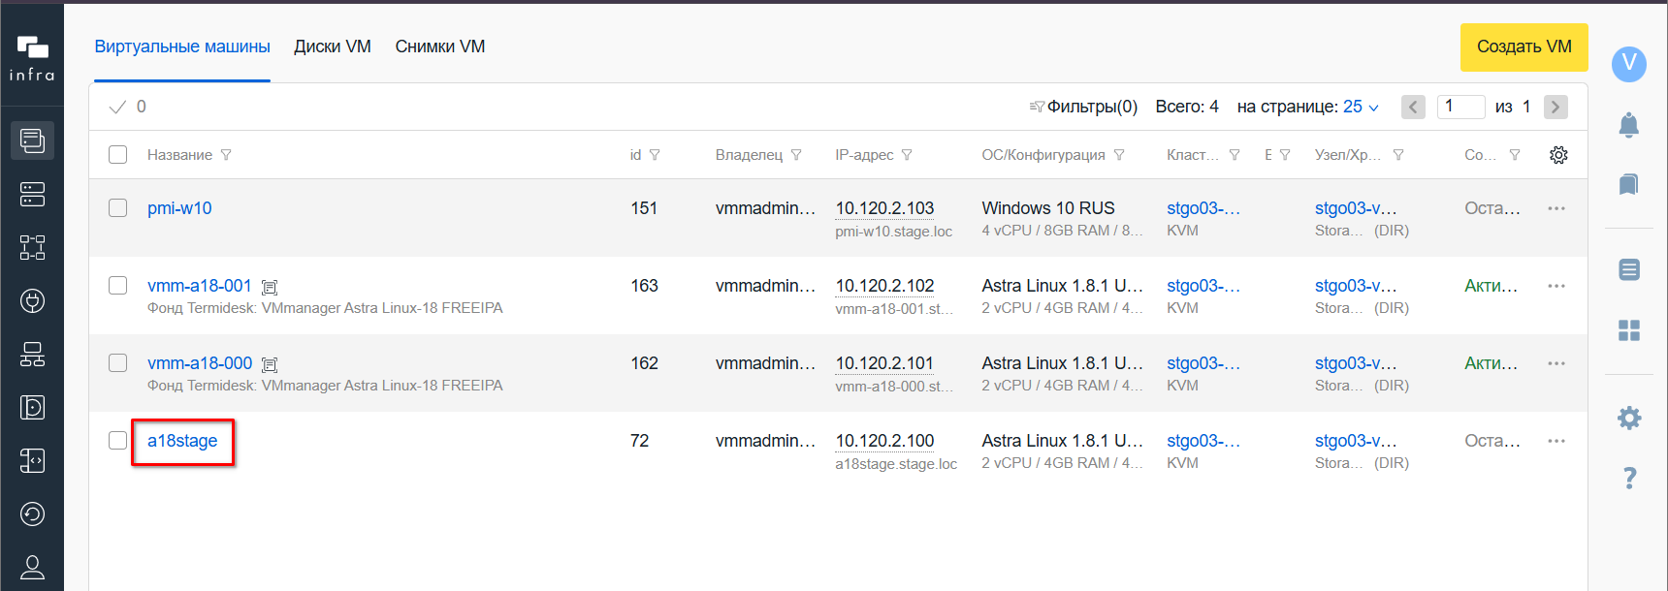
Task: Switch to the Снимки VM tab
Action: coord(440,47)
